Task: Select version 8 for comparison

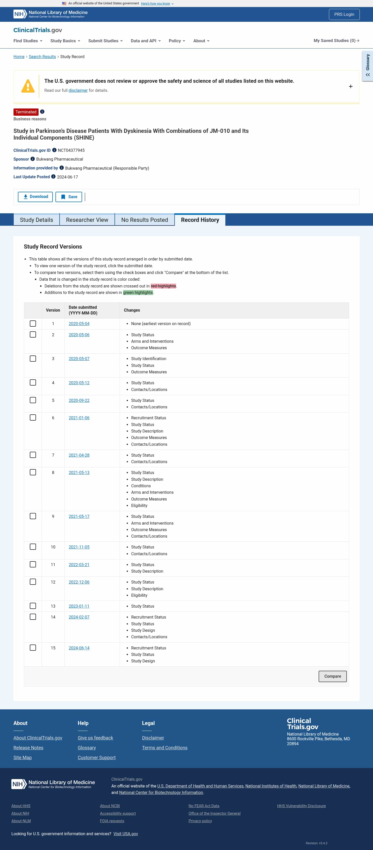Action: coord(33,472)
